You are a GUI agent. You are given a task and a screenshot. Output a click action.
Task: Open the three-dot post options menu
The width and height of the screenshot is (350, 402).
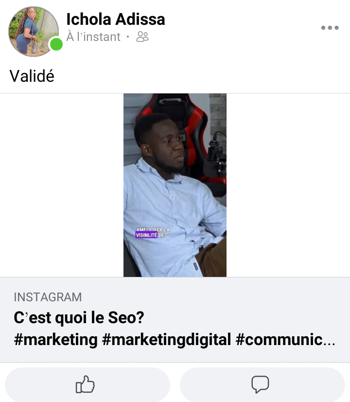330,28
